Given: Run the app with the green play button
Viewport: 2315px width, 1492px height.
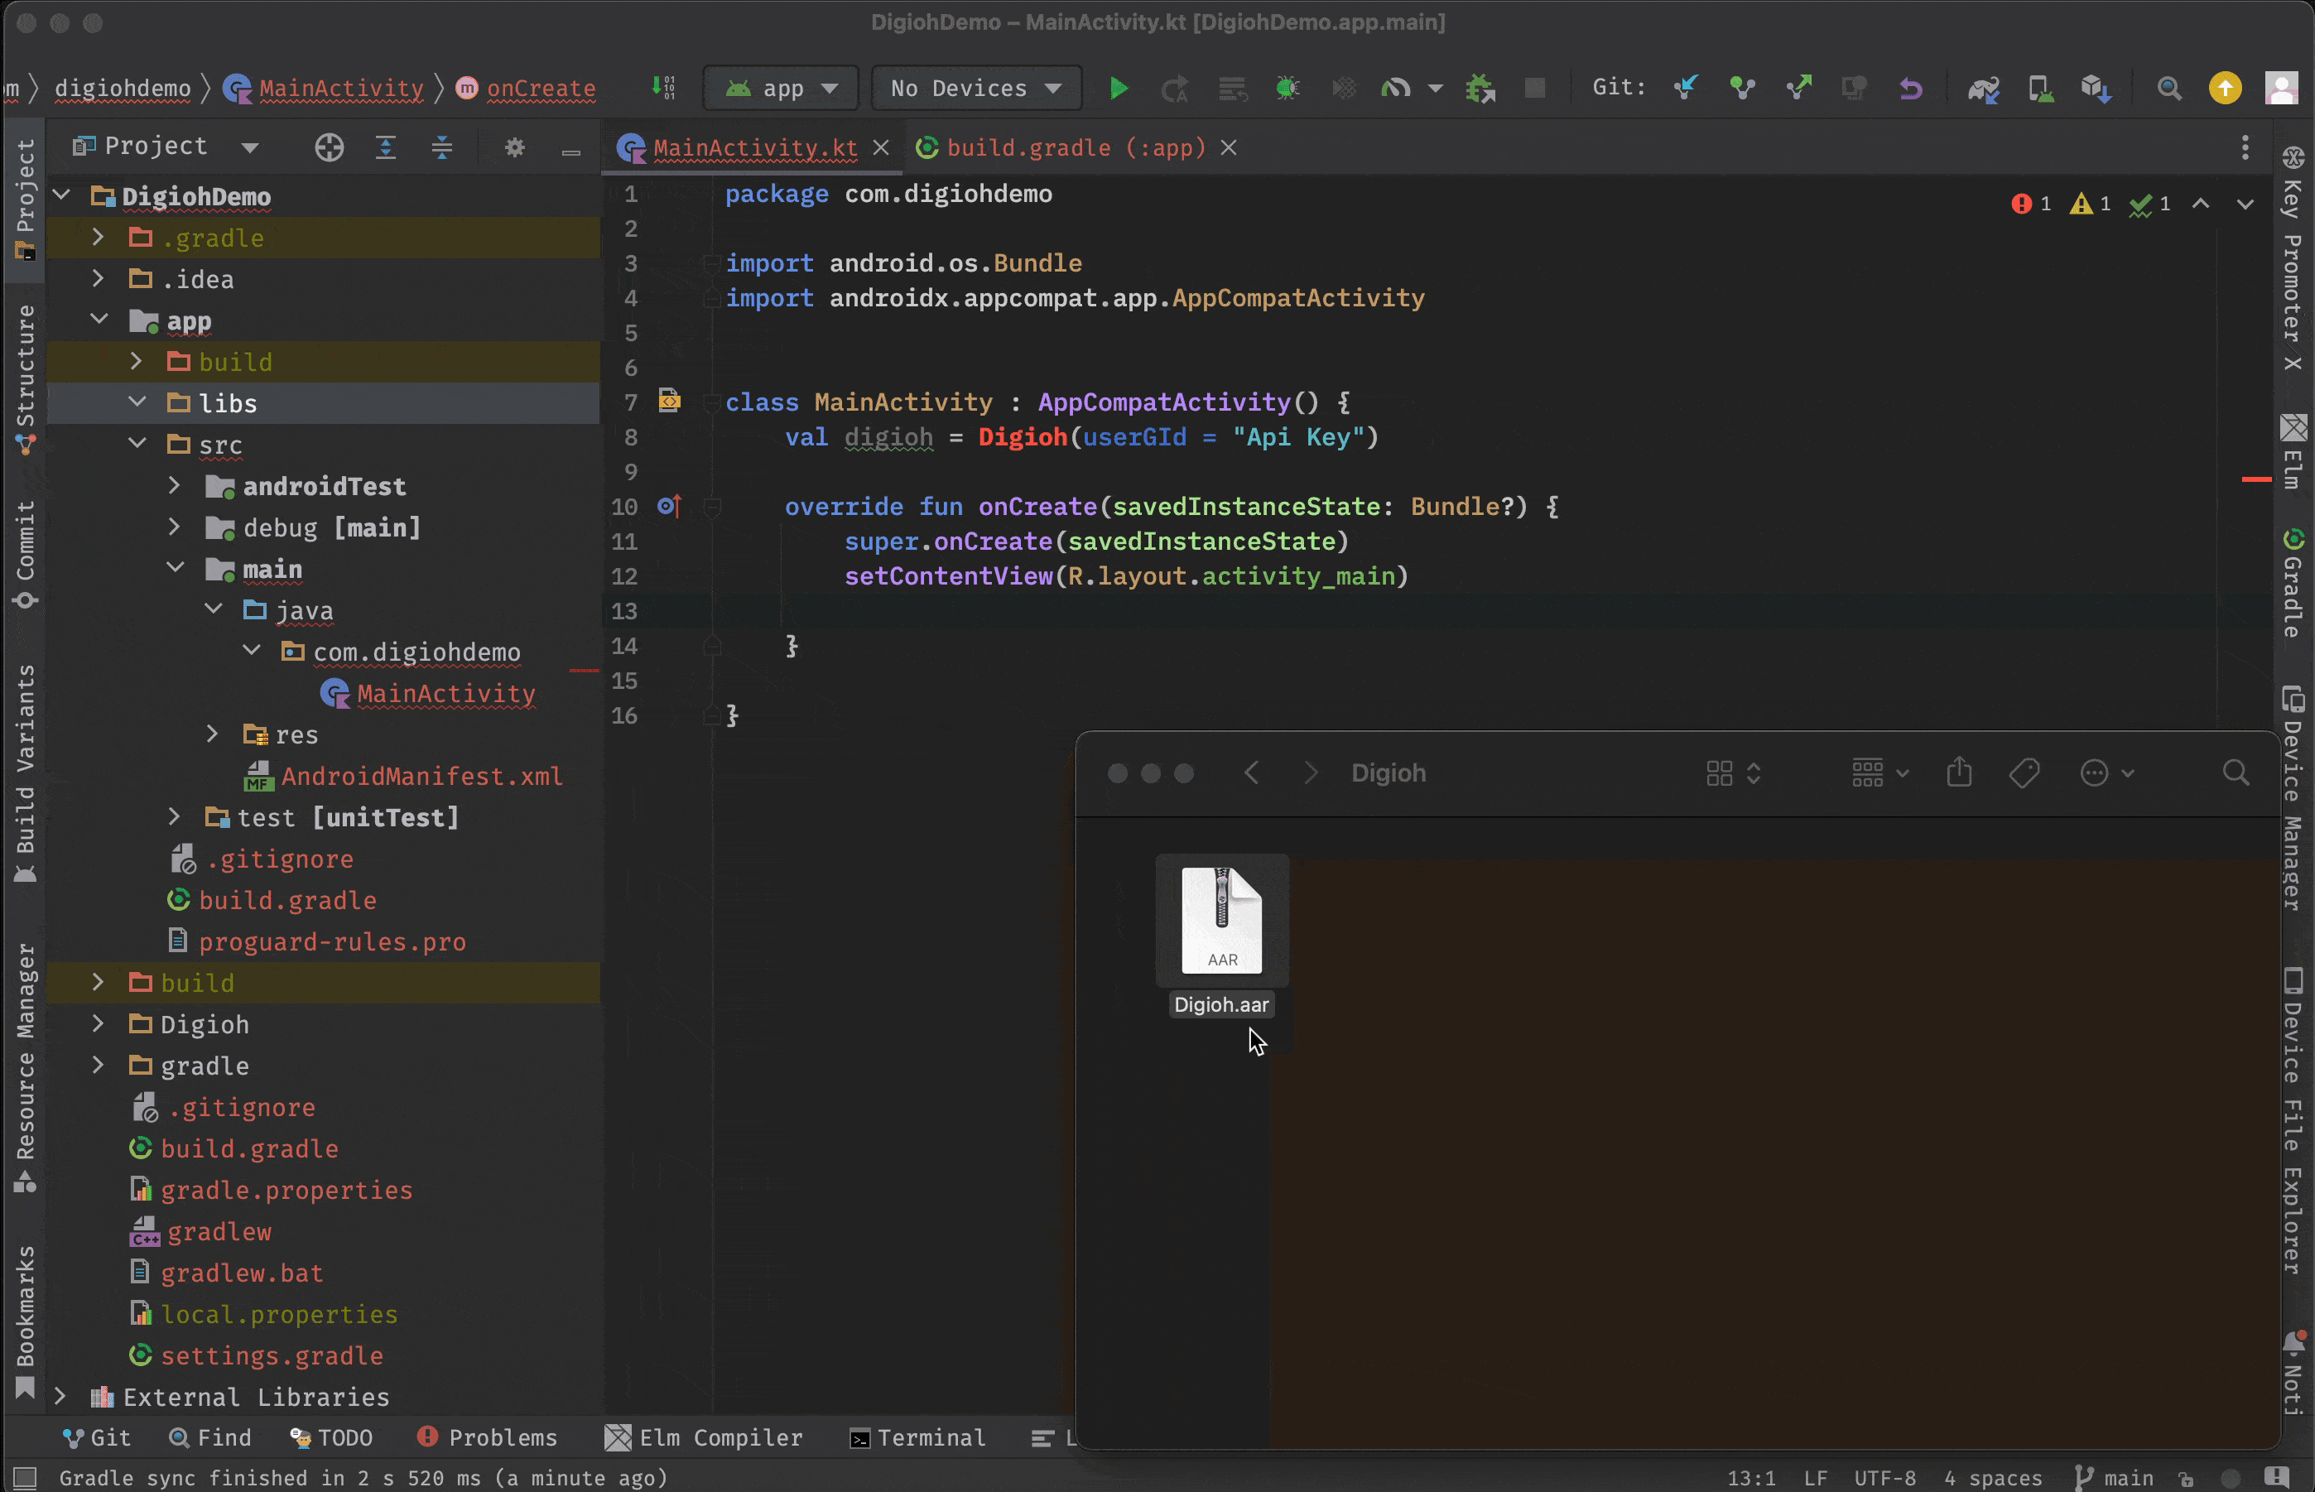Looking at the screenshot, I should point(1118,88).
